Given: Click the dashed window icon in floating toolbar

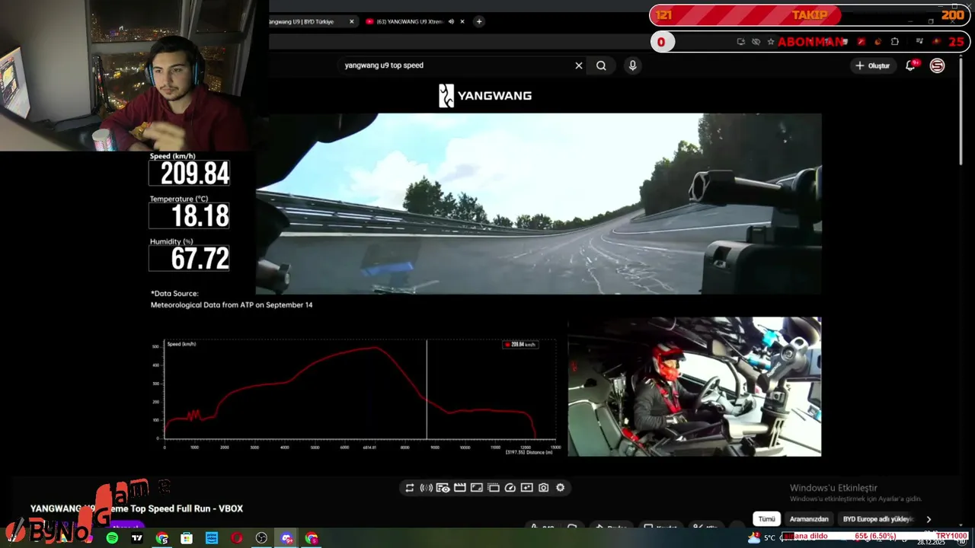Looking at the screenshot, I should point(493,488).
